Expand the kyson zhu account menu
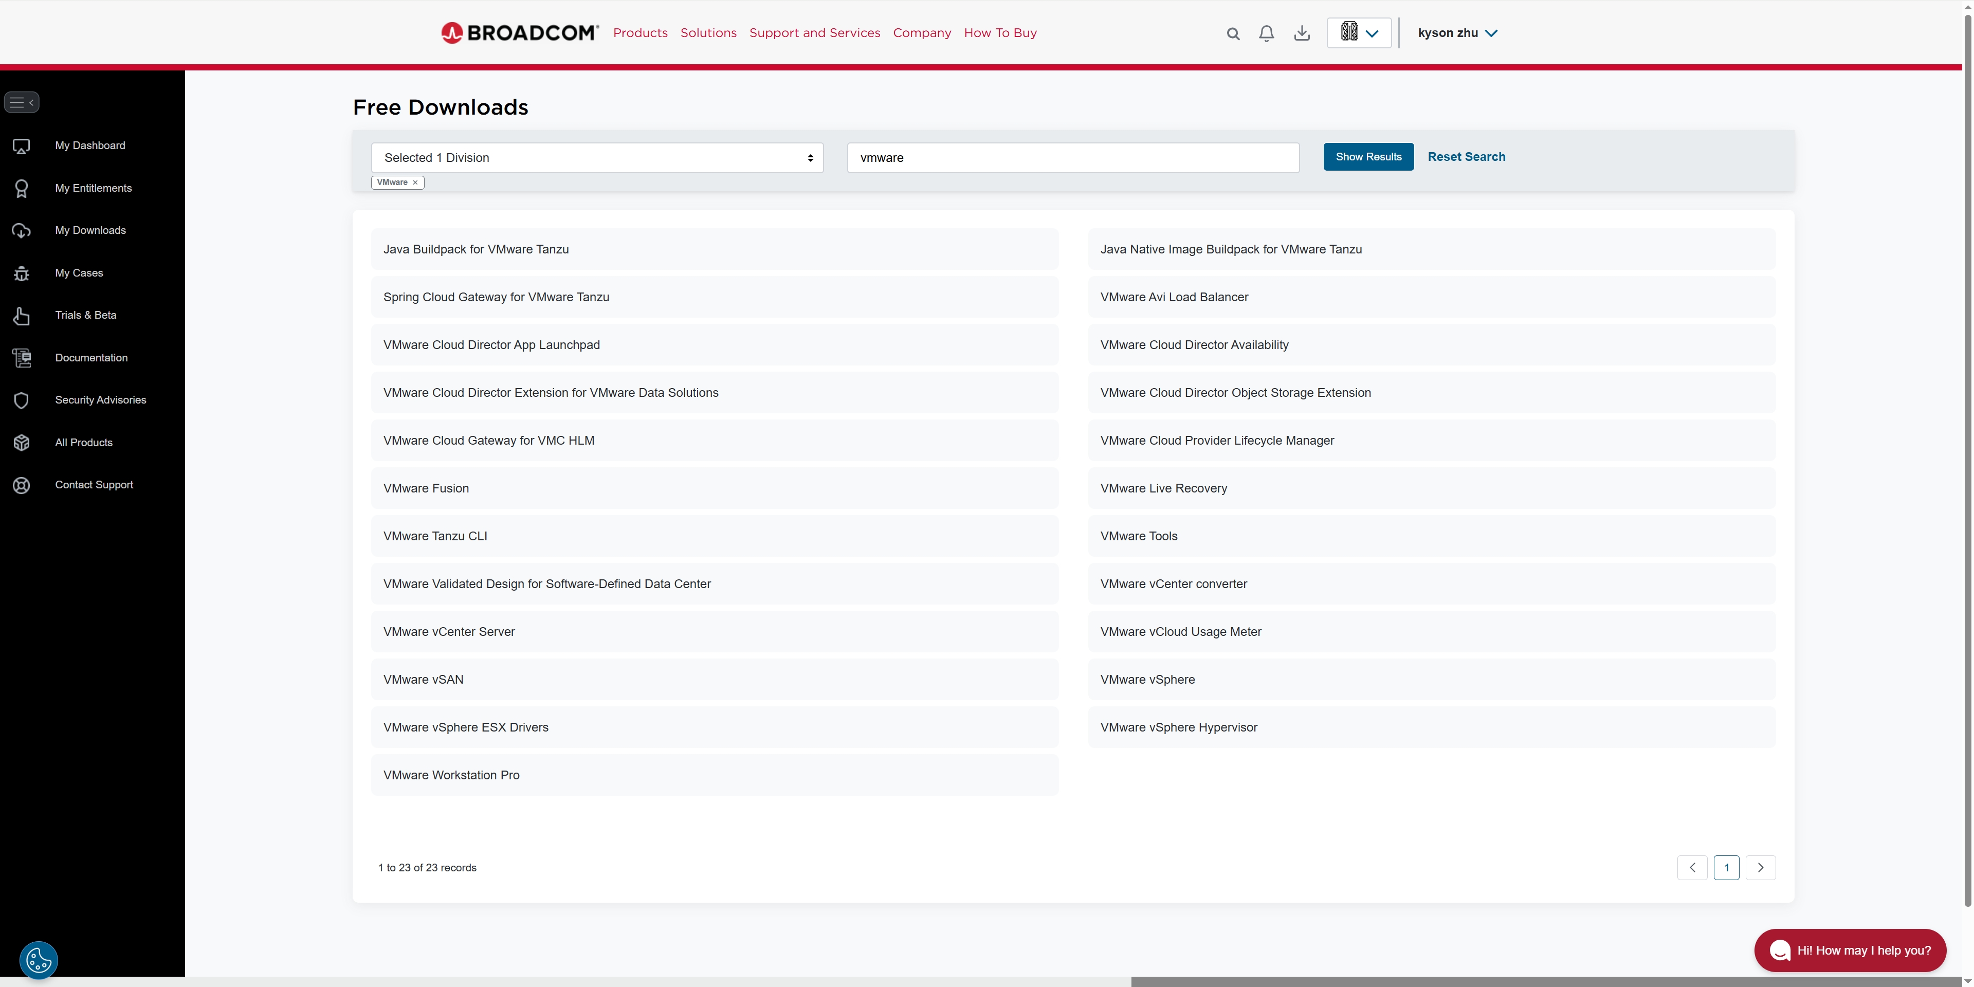Screen dimensions: 1974x987 [x=1457, y=33]
